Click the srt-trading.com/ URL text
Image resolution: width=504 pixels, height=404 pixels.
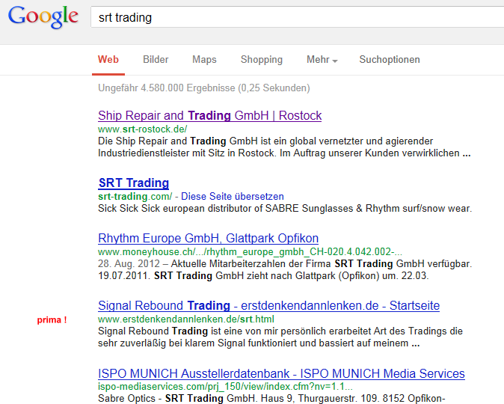coord(135,196)
